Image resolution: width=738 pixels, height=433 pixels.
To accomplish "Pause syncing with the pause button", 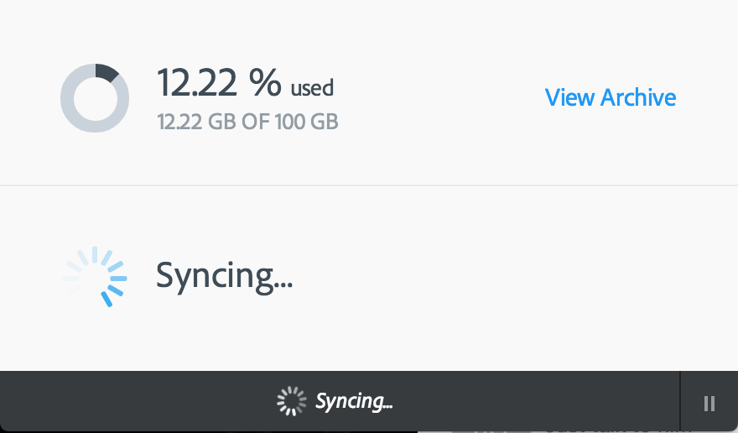I will pos(709,403).
